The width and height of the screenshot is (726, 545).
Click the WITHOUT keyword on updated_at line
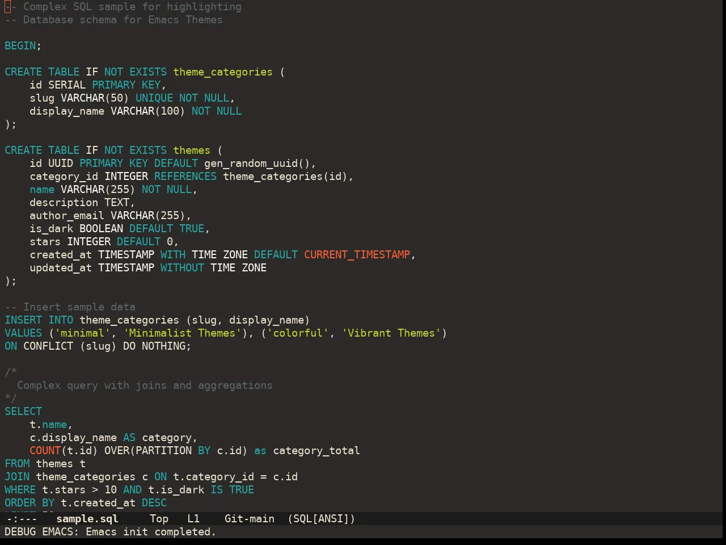(x=182, y=268)
